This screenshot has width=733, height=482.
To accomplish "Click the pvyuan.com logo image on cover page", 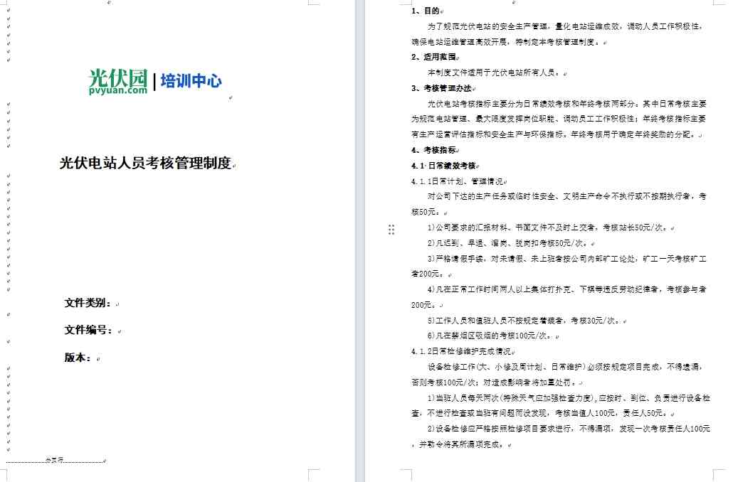I will pos(118,82).
